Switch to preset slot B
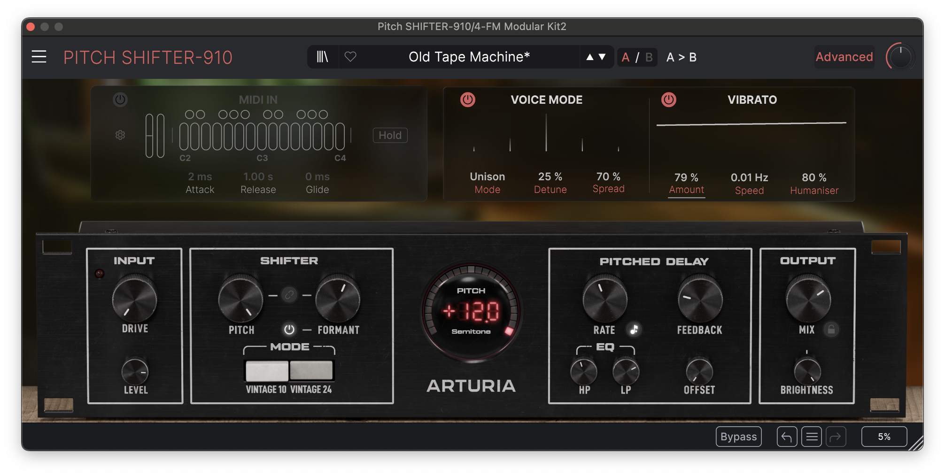The image size is (945, 476). [x=648, y=57]
